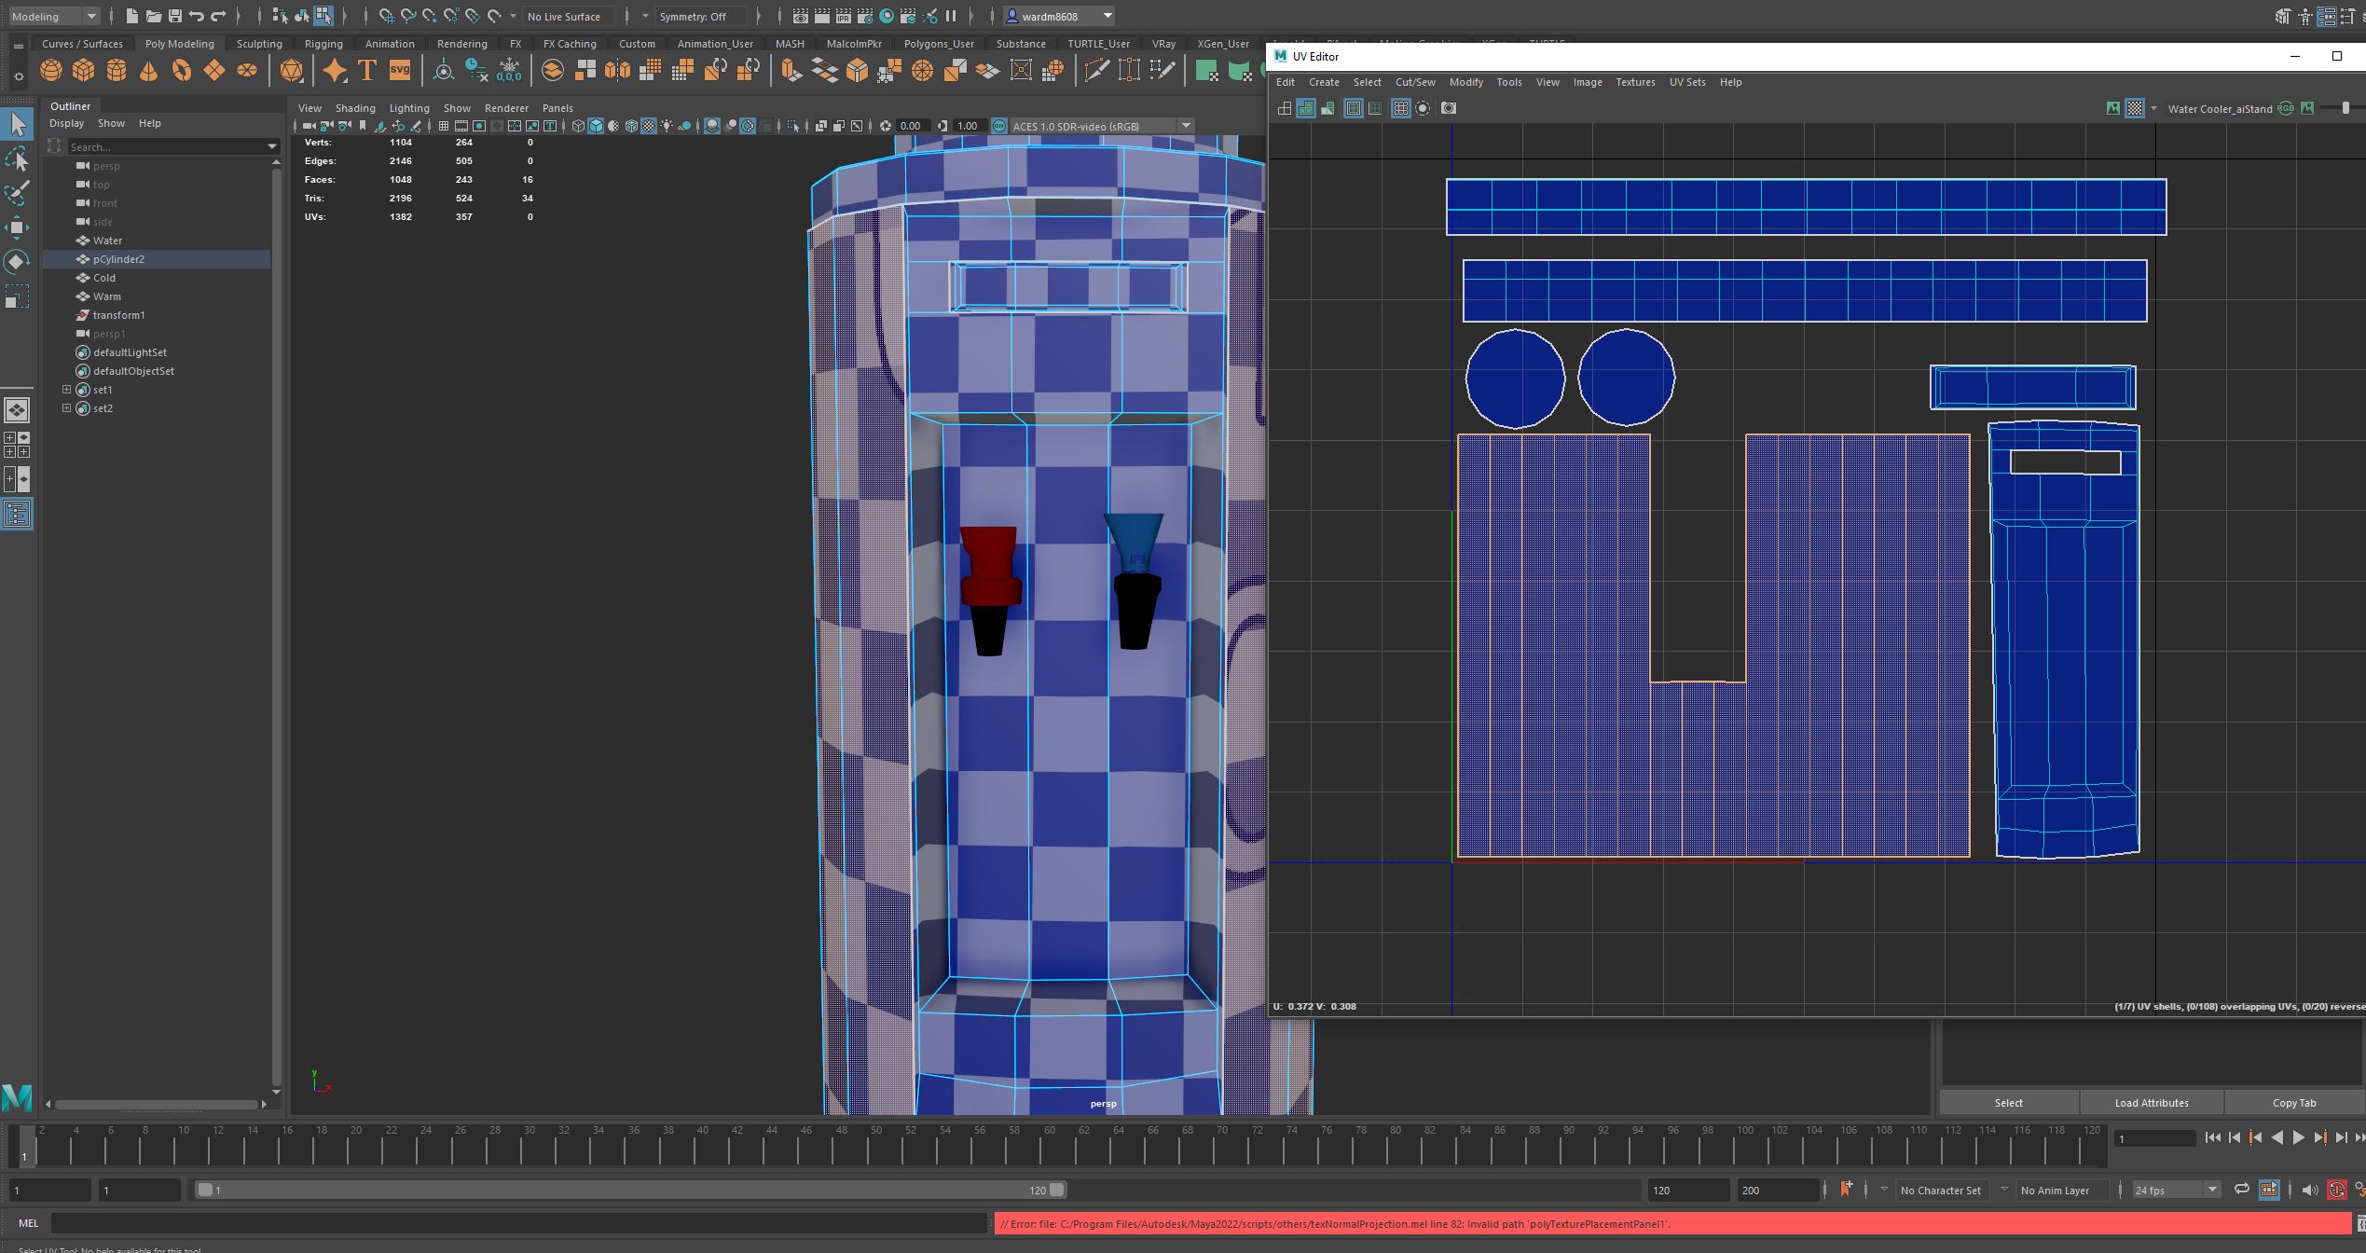This screenshot has height=1253, width=2366.
Task: Click the Load Attributes button
Action: 2151,1103
